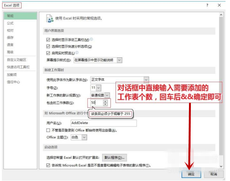The height and width of the screenshot is (181, 230).
Task: Toggle 选择时显示浮动工具栏 checkbox
Action: (x=48, y=40)
